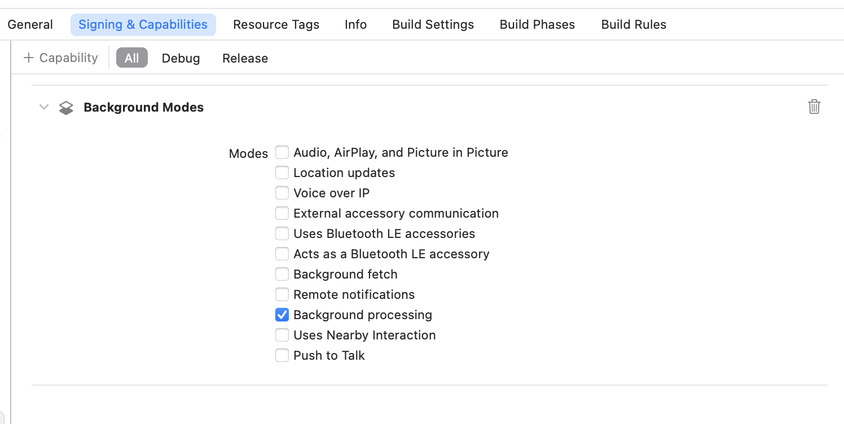Screen dimensions: 844x424
Task: Collapse the Background Modes section
Action: (44, 107)
